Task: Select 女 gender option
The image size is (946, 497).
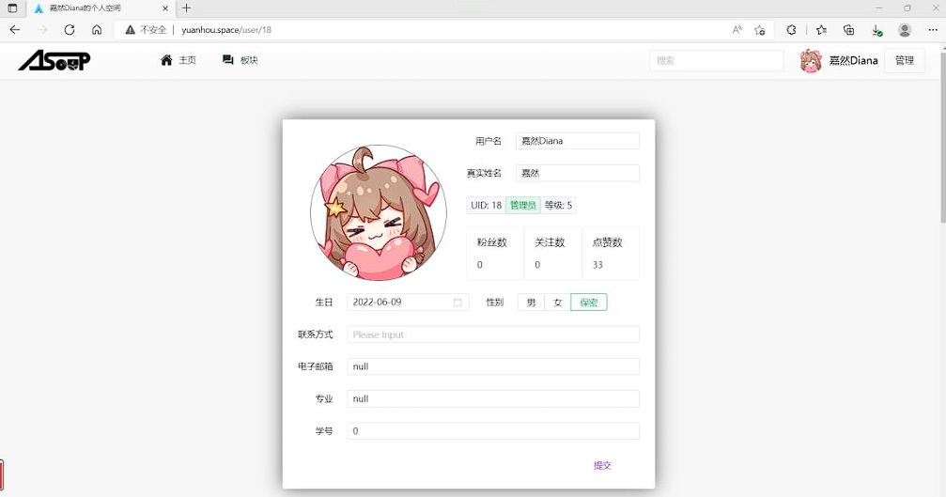Action: tap(557, 303)
